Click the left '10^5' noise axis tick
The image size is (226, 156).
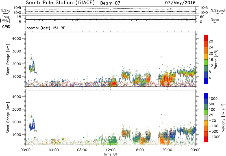(x=17, y=8)
